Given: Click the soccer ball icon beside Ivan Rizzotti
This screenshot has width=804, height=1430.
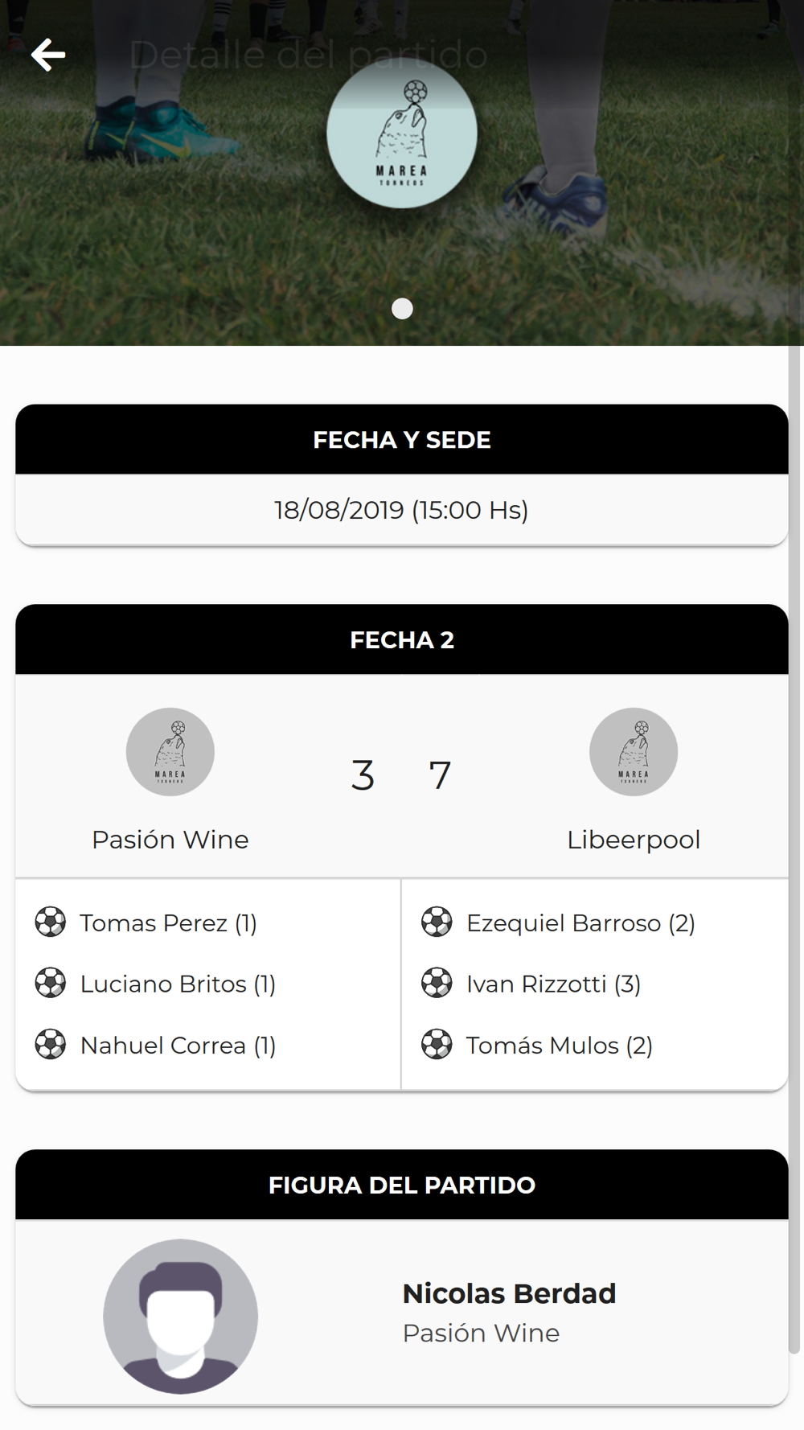Looking at the screenshot, I should pos(437,983).
